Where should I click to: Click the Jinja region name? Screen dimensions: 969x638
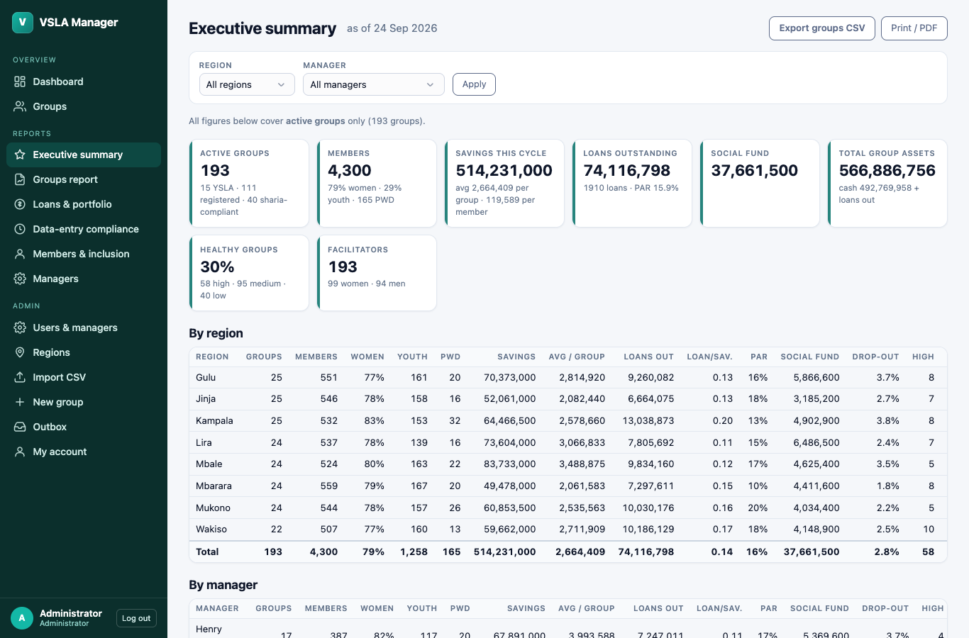(206, 399)
